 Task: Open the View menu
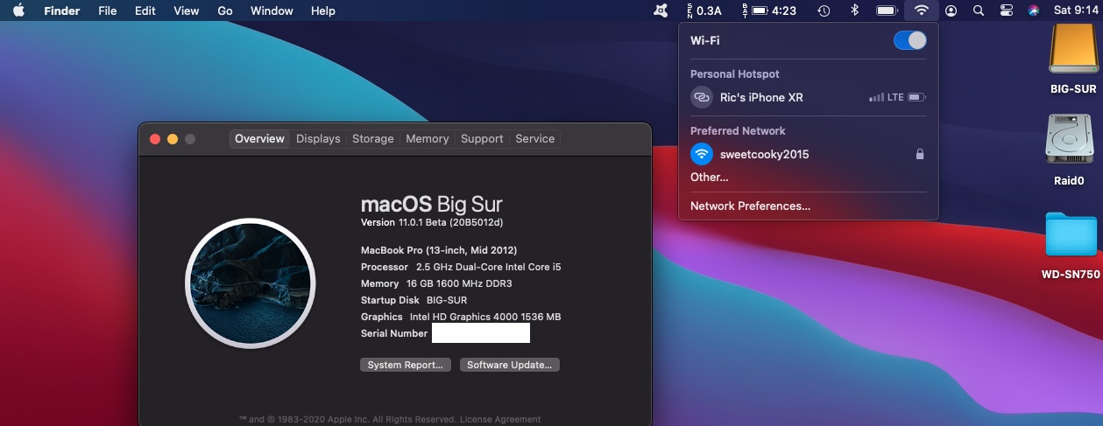187,10
